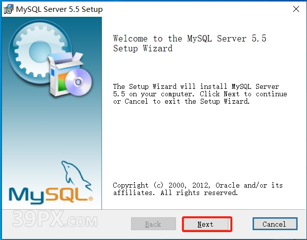The height and width of the screenshot is (240, 307).
Task: Click the installer icon in title bar
Action: coord(8,9)
